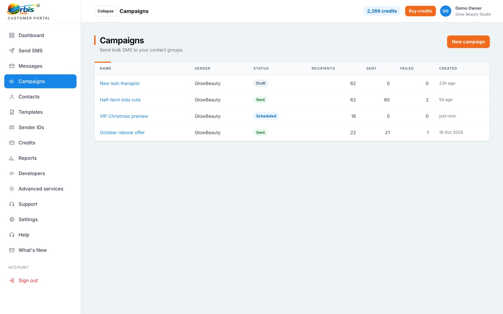Screen dimensions: 503x314
Task: Click the Sign out arrow icon
Action: pos(12,281)
